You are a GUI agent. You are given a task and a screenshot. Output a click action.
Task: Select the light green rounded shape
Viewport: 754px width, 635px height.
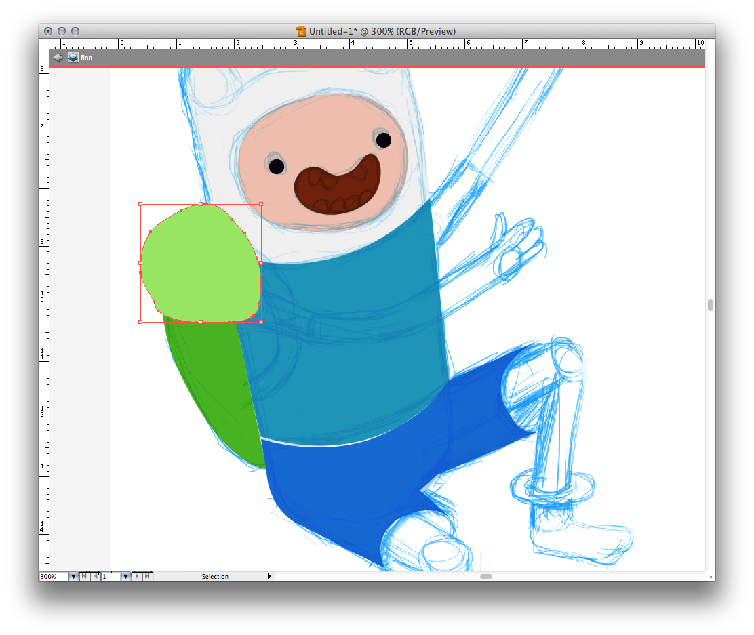click(x=200, y=264)
